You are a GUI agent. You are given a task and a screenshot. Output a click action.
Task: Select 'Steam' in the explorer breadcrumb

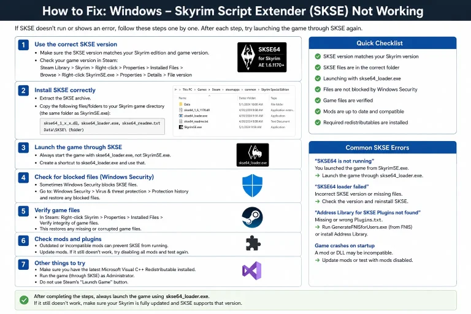(216, 90)
